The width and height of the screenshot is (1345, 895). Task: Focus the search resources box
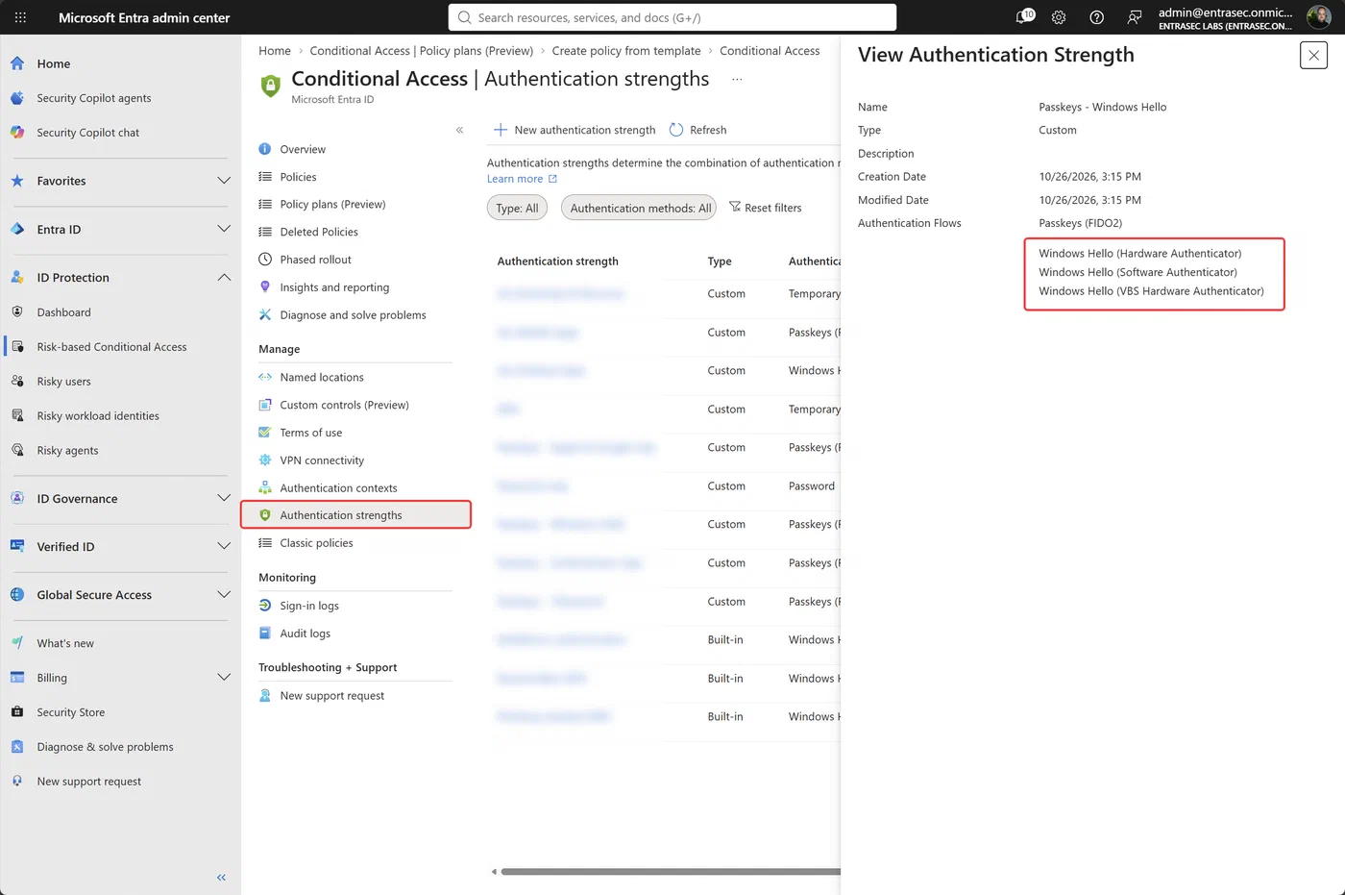672,17
